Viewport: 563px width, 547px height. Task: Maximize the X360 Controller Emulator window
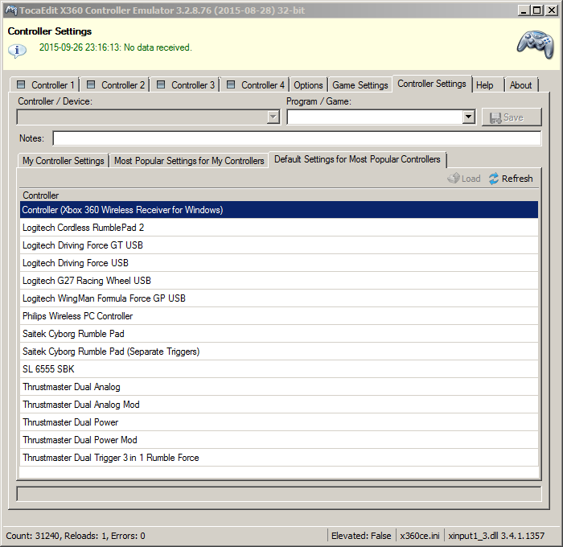tap(537, 10)
